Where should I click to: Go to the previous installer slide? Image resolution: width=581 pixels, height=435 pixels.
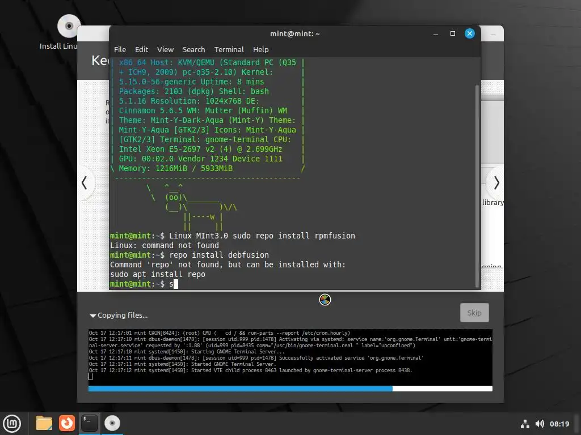(x=85, y=183)
